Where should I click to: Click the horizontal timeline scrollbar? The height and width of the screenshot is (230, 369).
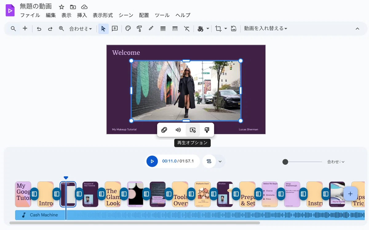point(135,223)
